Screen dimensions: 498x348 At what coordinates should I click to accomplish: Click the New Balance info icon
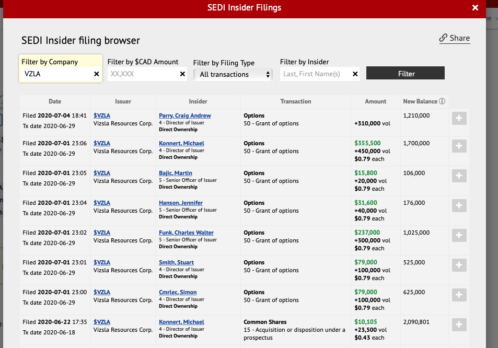(x=442, y=101)
